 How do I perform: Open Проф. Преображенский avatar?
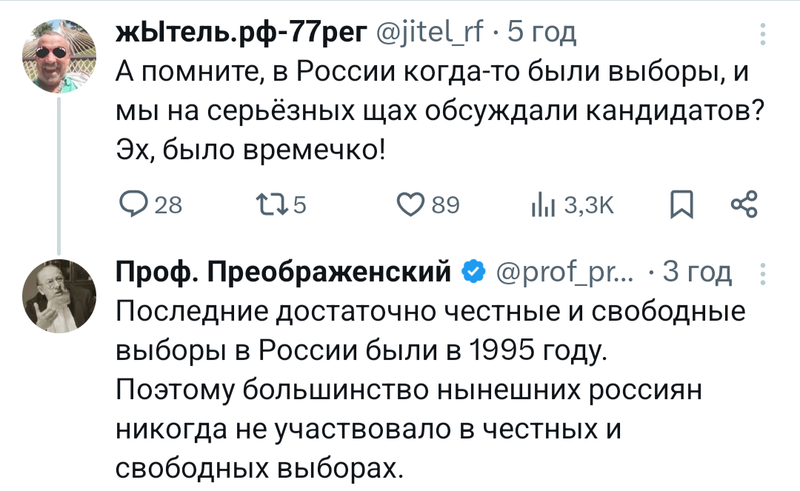[x=59, y=295]
